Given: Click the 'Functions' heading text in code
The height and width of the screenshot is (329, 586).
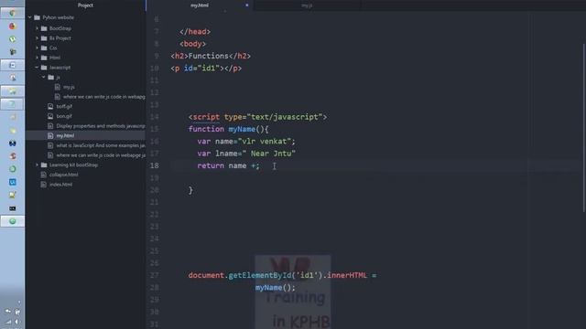Looking at the screenshot, I should point(209,56).
